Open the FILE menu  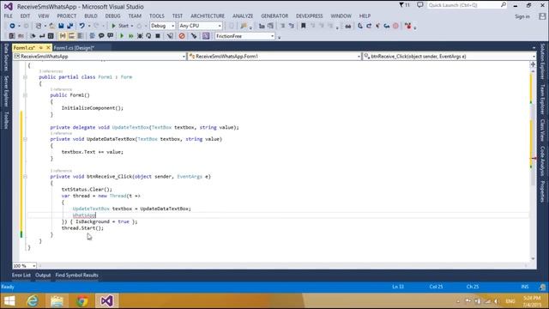(8, 16)
